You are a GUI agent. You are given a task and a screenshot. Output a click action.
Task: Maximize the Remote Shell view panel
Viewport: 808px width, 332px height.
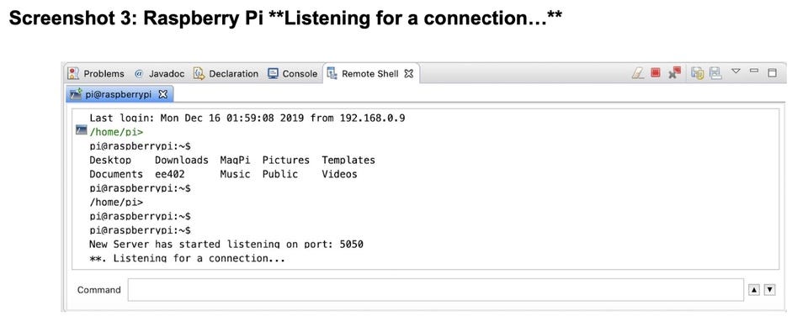772,72
